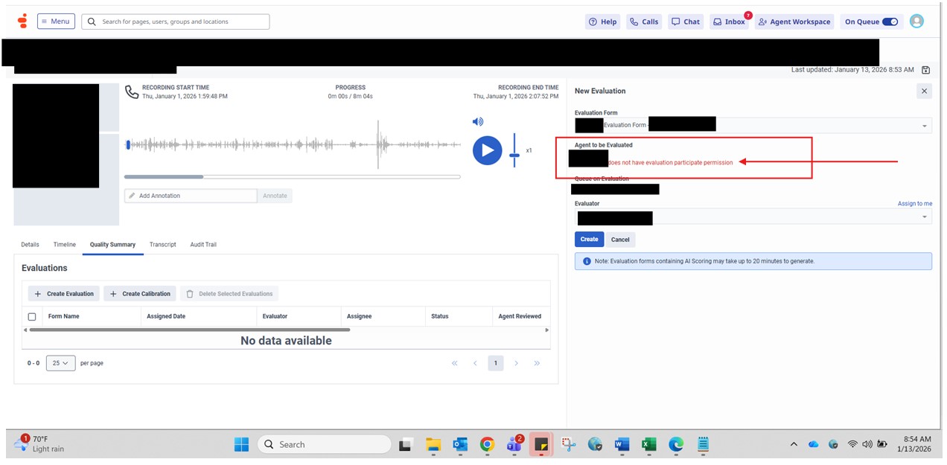Open the Chat panel
This screenshot has height=465, width=947.
685,22
